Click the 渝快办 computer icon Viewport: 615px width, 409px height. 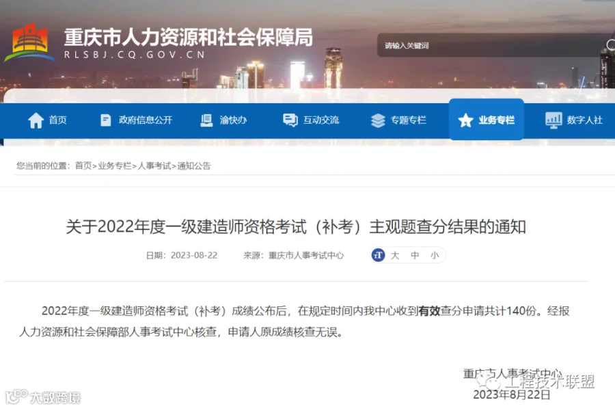click(206, 120)
